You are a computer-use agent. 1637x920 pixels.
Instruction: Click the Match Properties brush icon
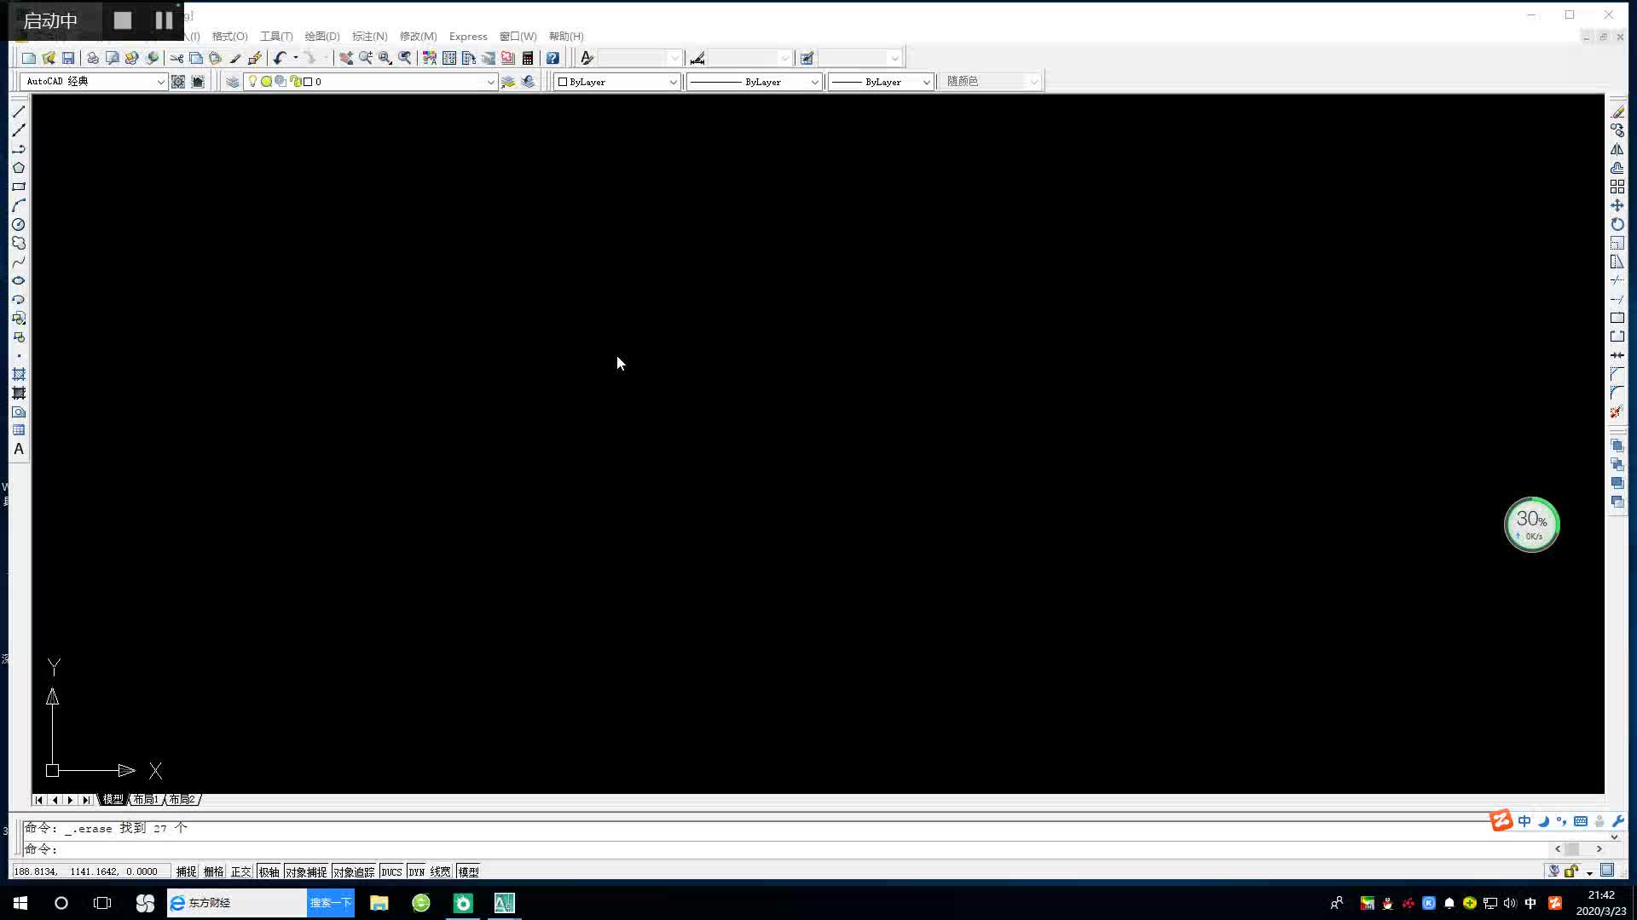235,58
